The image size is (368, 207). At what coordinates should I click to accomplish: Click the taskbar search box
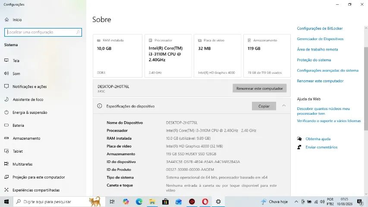[59, 201]
